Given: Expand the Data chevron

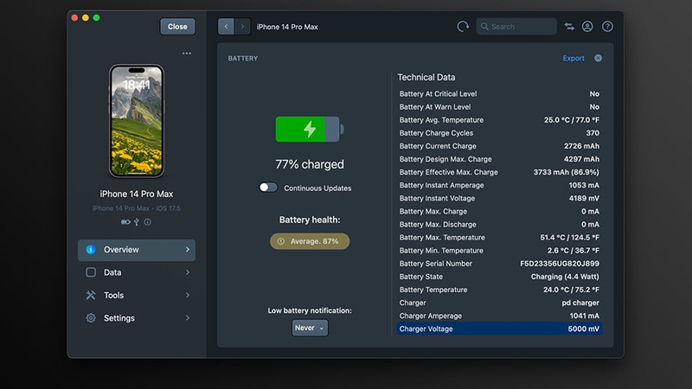Looking at the screenshot, I should tap(188, 272).
